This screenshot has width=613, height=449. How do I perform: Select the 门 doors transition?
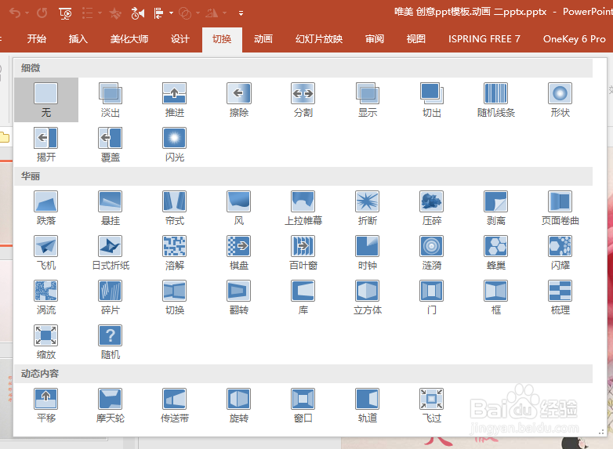[432, 298]
